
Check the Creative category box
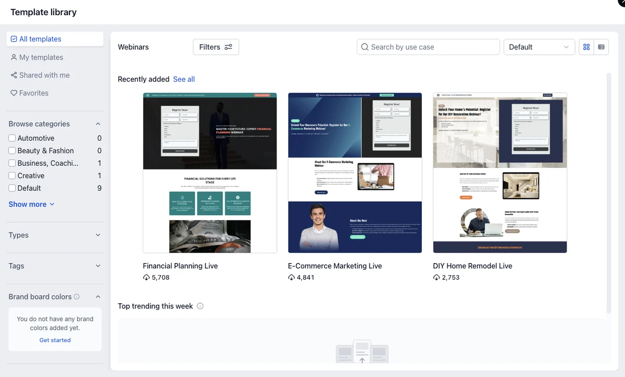12,176
